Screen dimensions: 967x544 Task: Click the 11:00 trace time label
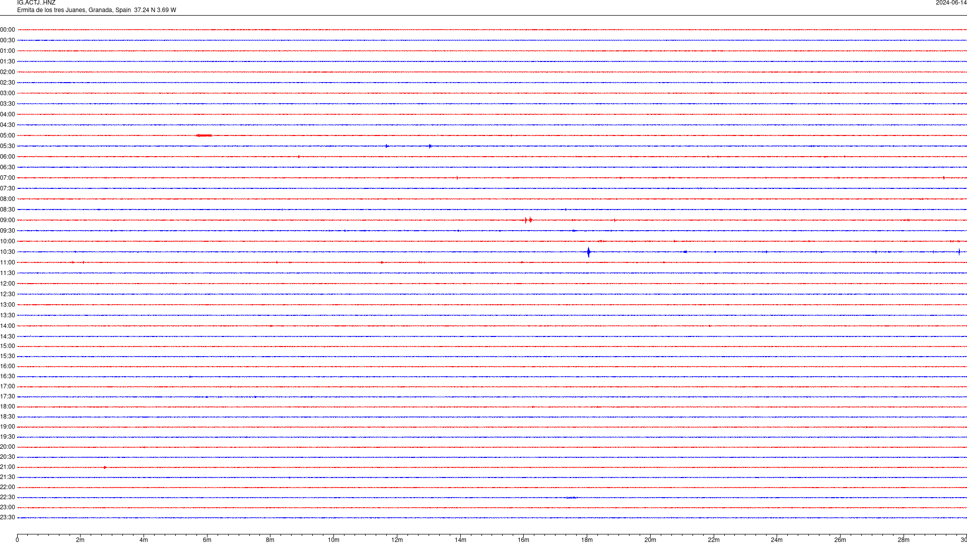8,262
